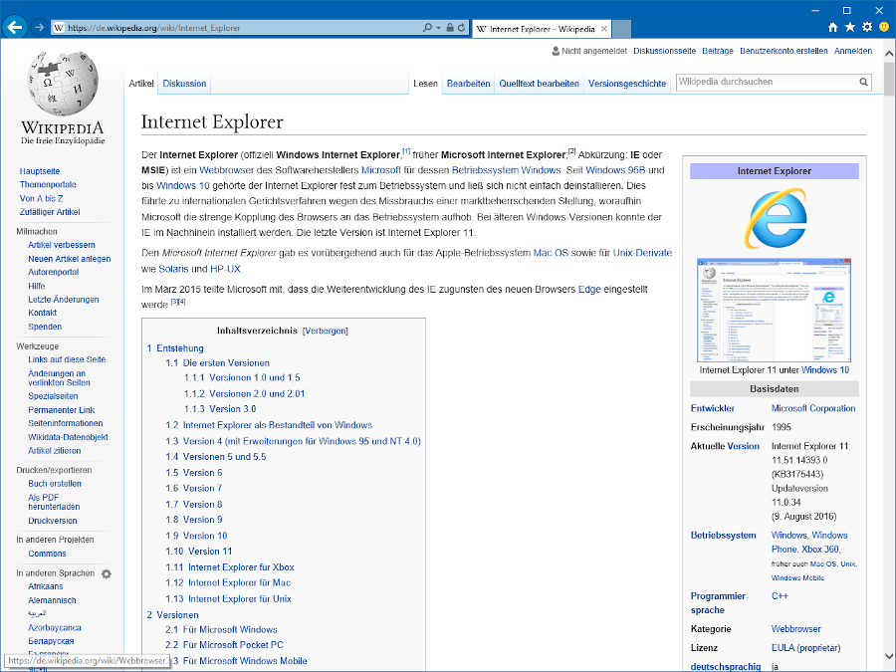The image size is (896, 672).
Task: Click the security lock icon in address bar
Action: click(450, 28)
